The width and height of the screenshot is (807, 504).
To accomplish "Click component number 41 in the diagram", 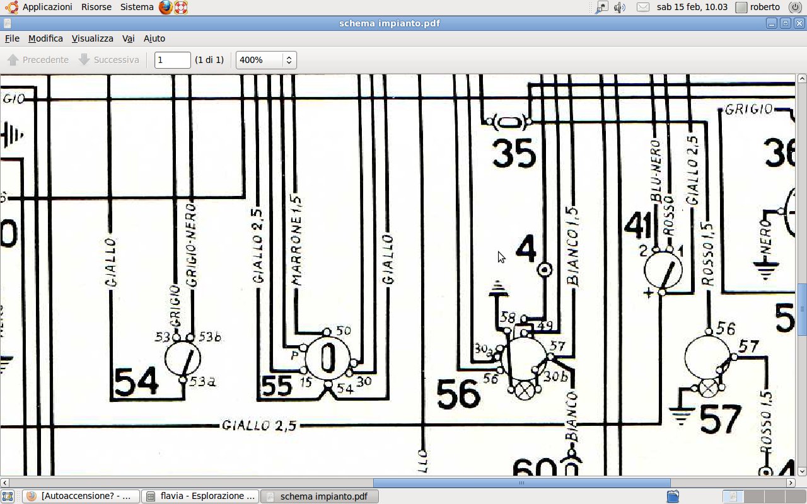I will coord(637,226).
